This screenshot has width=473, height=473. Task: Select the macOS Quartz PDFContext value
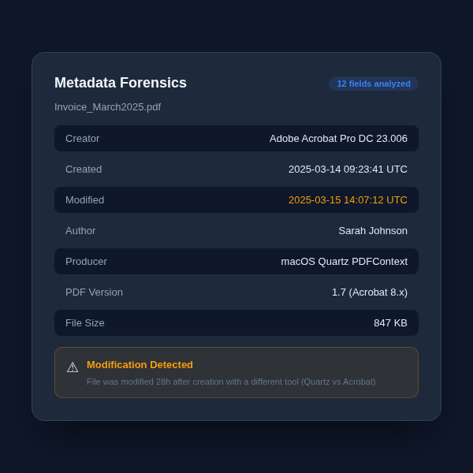click(x=344, y=262)
